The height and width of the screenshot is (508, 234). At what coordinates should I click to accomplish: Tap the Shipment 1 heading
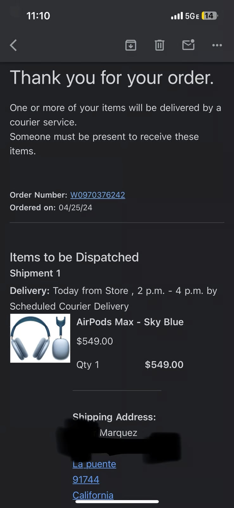click(35, 273)
